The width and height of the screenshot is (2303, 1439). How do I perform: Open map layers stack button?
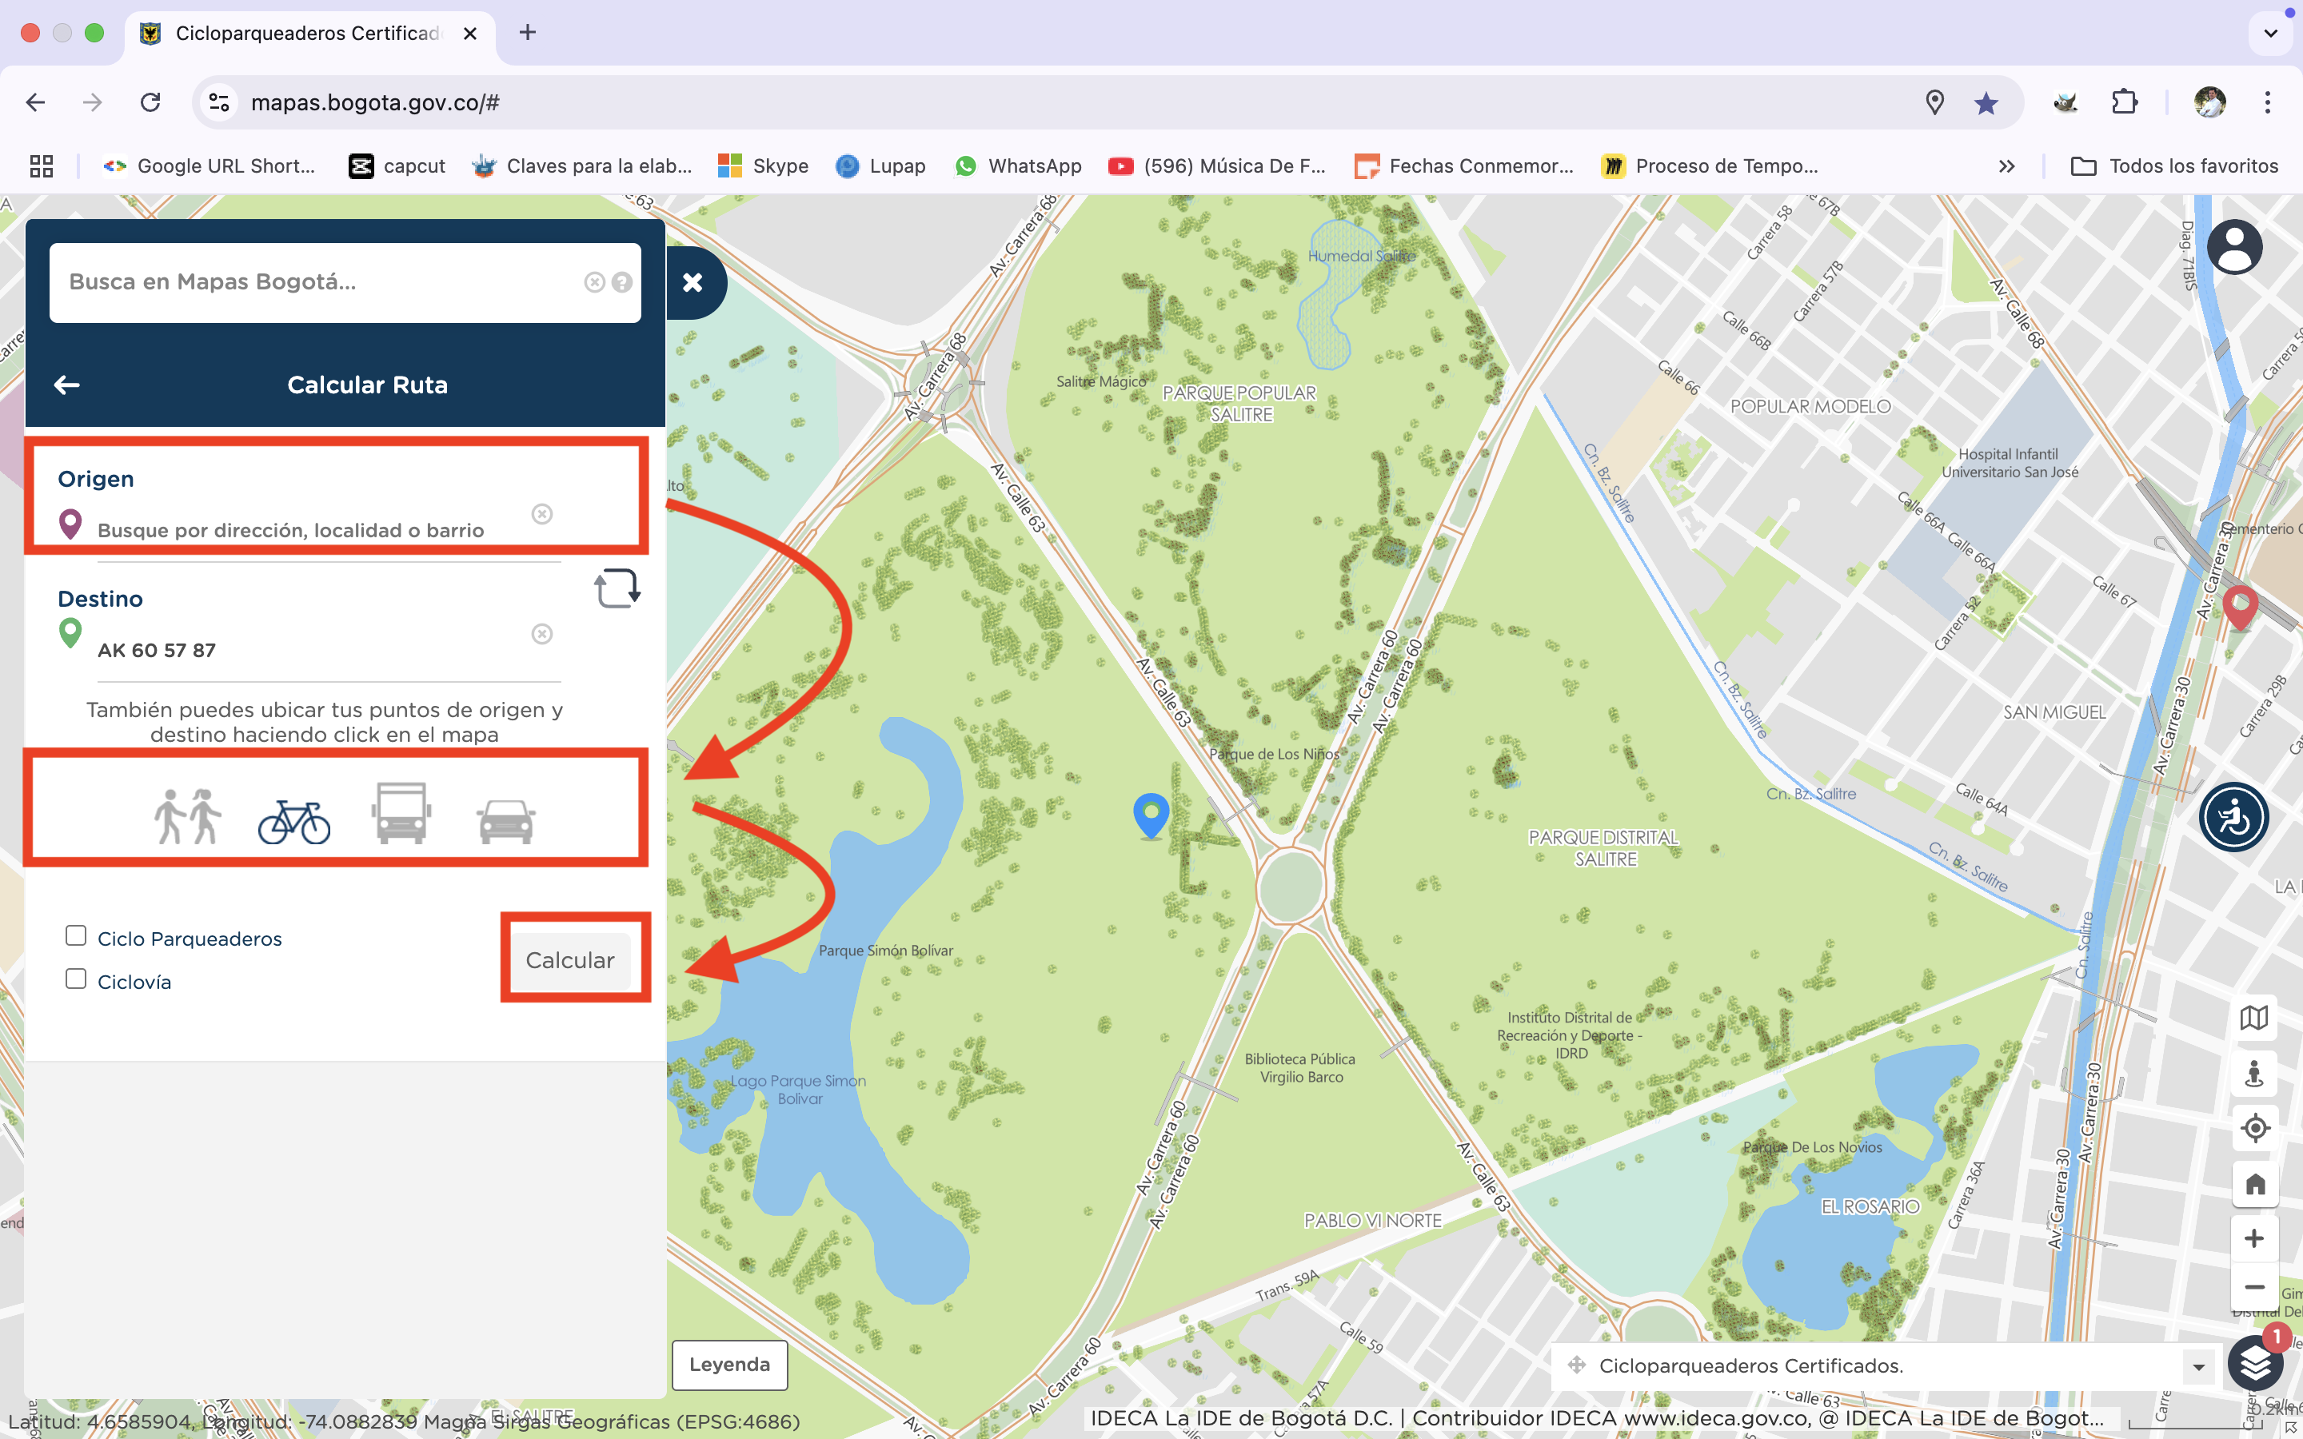(2254, 1365)
